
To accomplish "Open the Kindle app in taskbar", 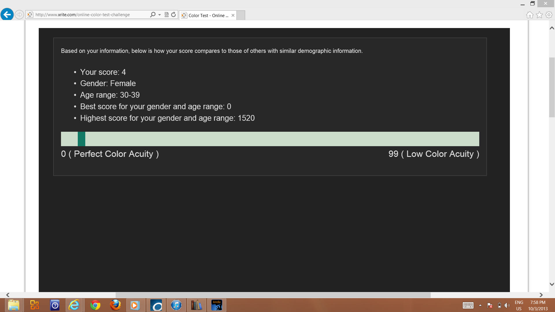I will [x=217, y=305].
